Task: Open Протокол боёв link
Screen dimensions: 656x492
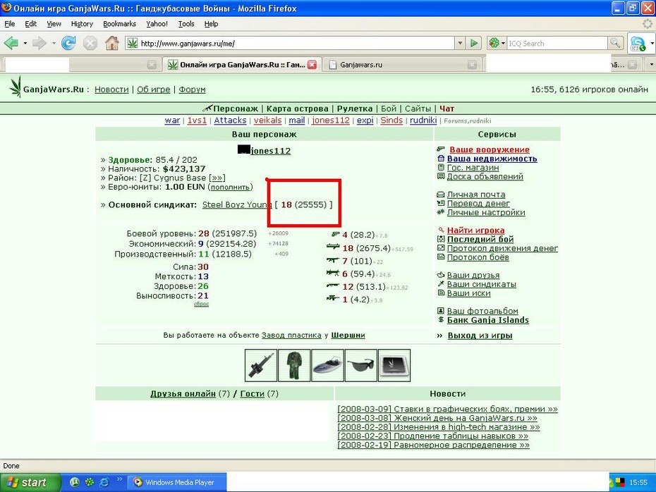Action: 478,257
